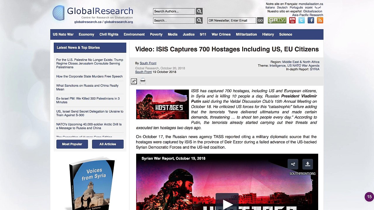This screenshot has width=374, height=210.
Task: Open the Militarization menu item
Action: coord(246,34)
